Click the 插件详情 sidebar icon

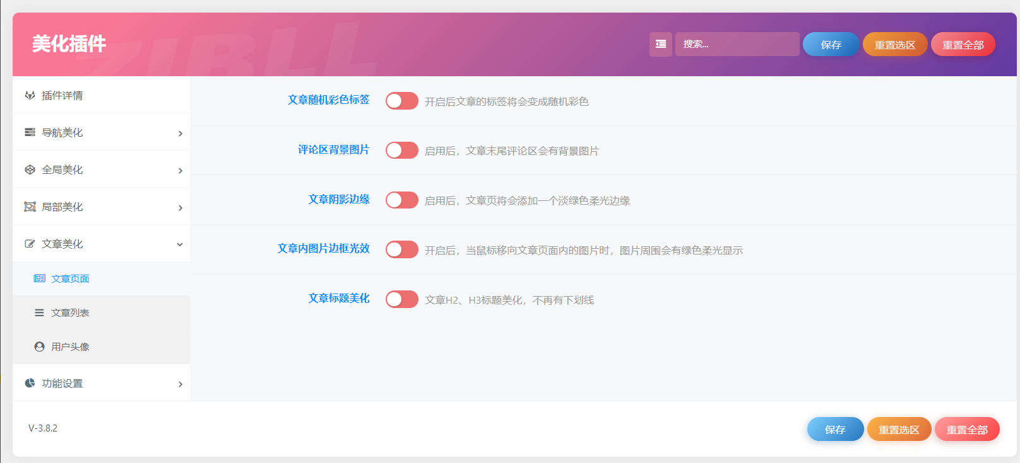click(x=30, y=95)
